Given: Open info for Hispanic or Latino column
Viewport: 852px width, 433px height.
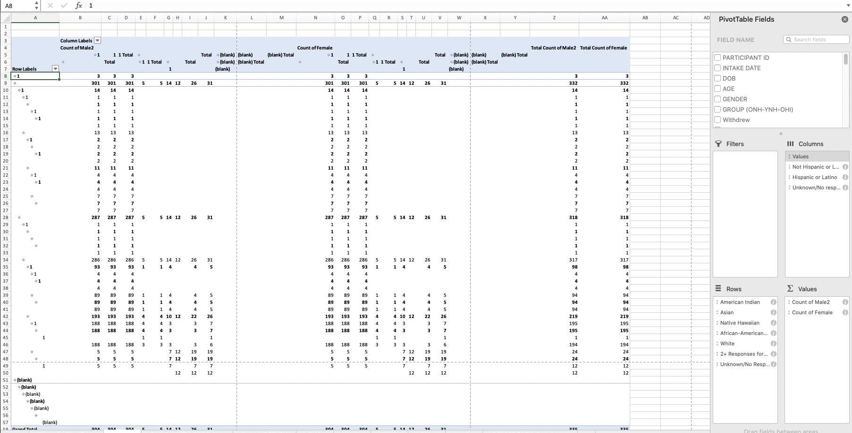Looking at the screenshot, I should pos(845,177).
